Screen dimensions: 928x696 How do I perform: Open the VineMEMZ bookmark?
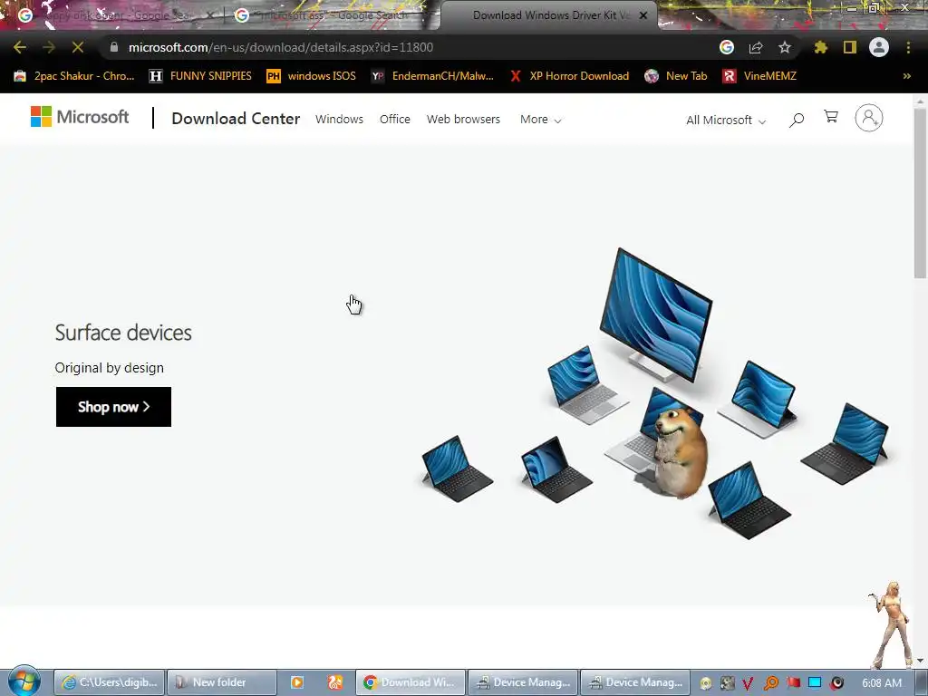760,76
